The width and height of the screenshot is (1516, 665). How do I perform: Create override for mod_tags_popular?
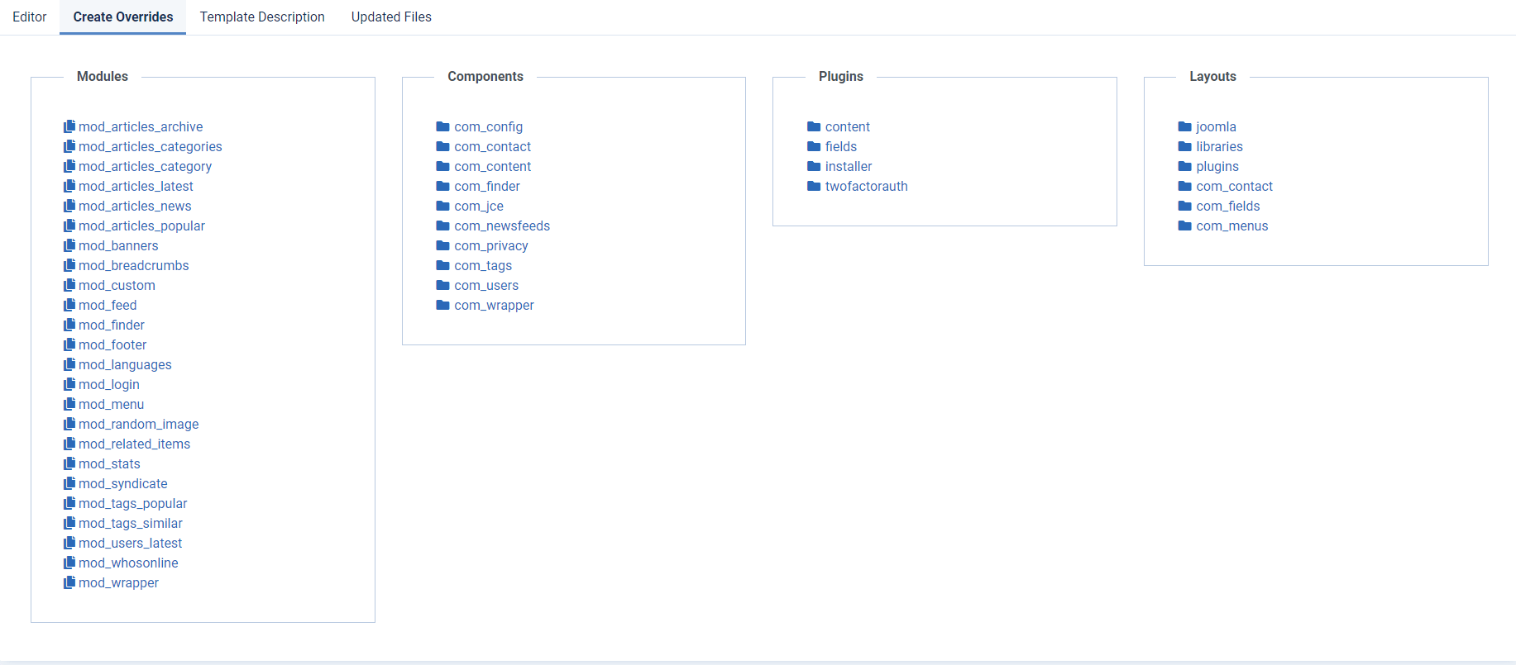[x=133, y=503]
